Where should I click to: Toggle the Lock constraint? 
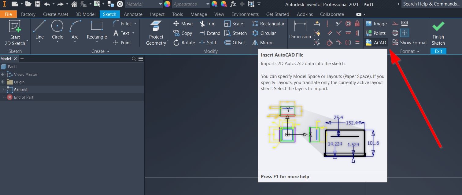[x=357, y=24]
